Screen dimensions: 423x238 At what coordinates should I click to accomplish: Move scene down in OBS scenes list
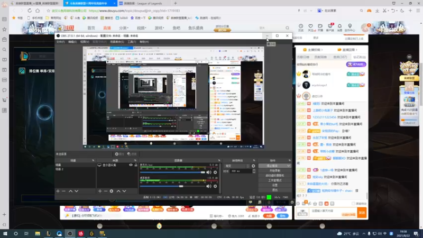pos(76,191)
